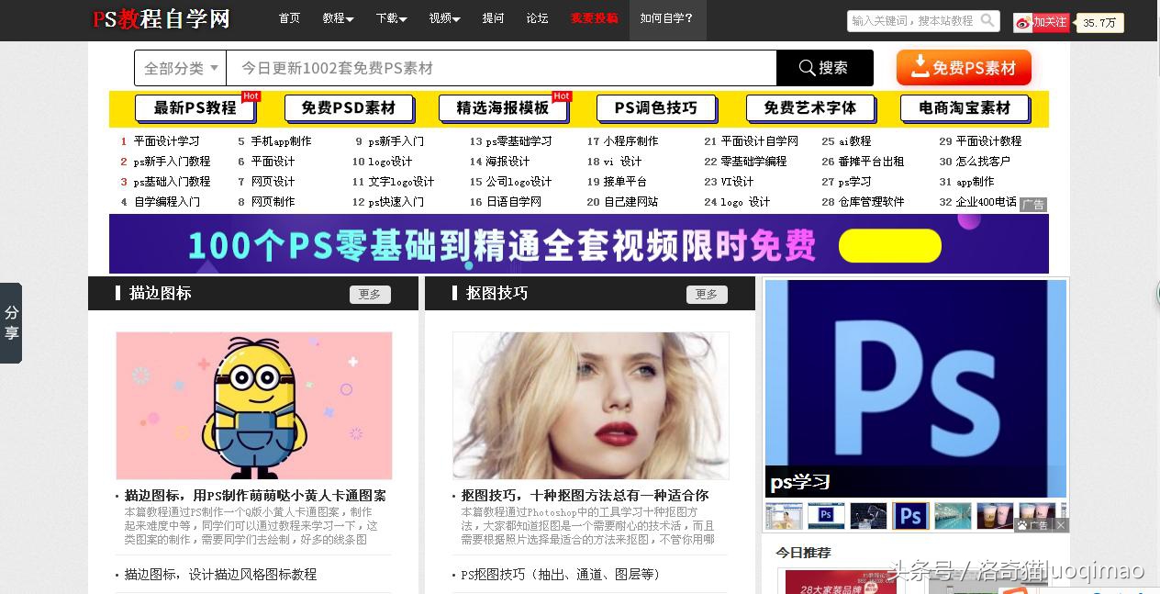Image resolution: width=1160 pixels, height=594 pixels.
Task: Click the Hot badge above 最新PS教程
Action: click(x=250, y=95)
